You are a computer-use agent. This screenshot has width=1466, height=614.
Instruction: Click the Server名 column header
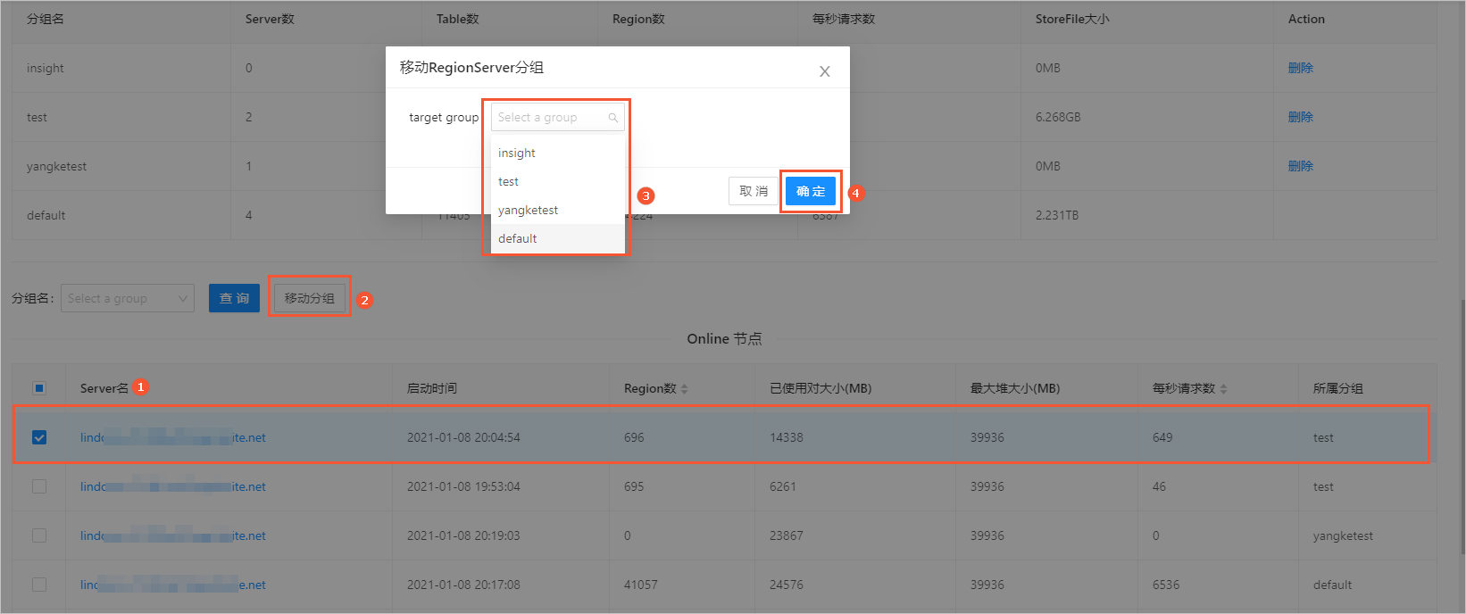click(x=104, y=388)
